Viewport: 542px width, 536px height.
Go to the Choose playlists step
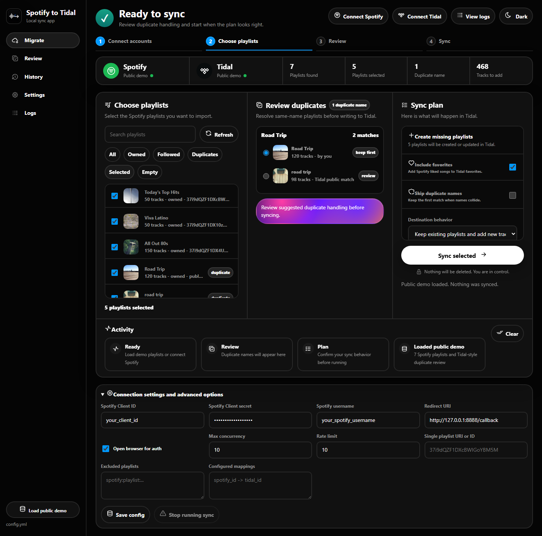[259, 41]
